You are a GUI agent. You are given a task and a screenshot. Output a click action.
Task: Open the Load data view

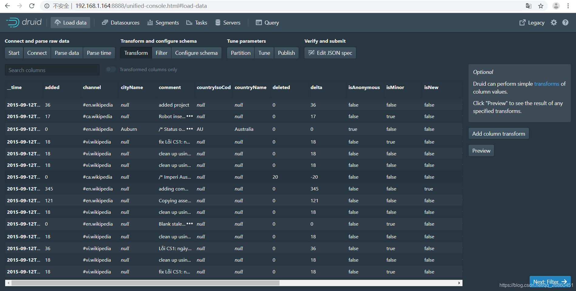[70, 22]
